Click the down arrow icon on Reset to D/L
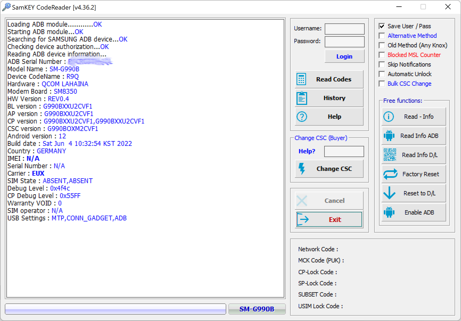The height and width of the screenshot is (321, 461). (x=389, y=193)
